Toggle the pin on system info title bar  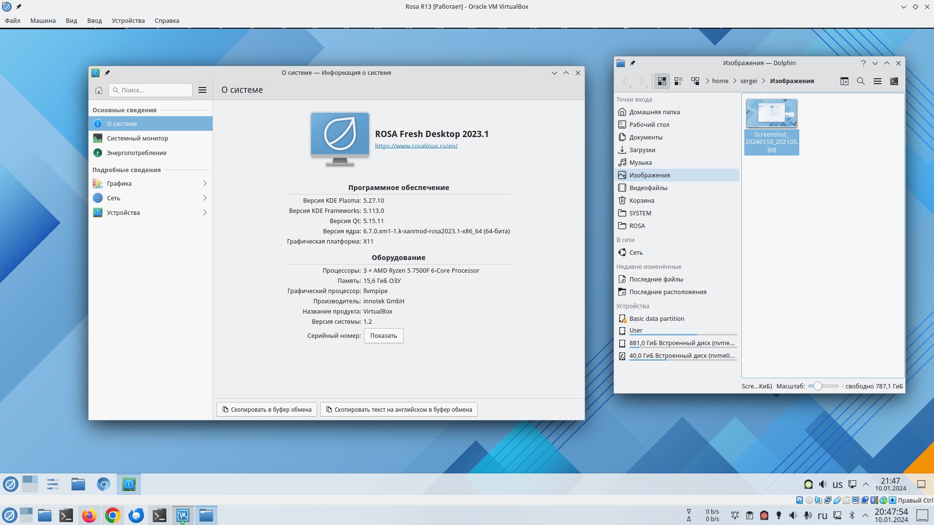tap(107, 73)
